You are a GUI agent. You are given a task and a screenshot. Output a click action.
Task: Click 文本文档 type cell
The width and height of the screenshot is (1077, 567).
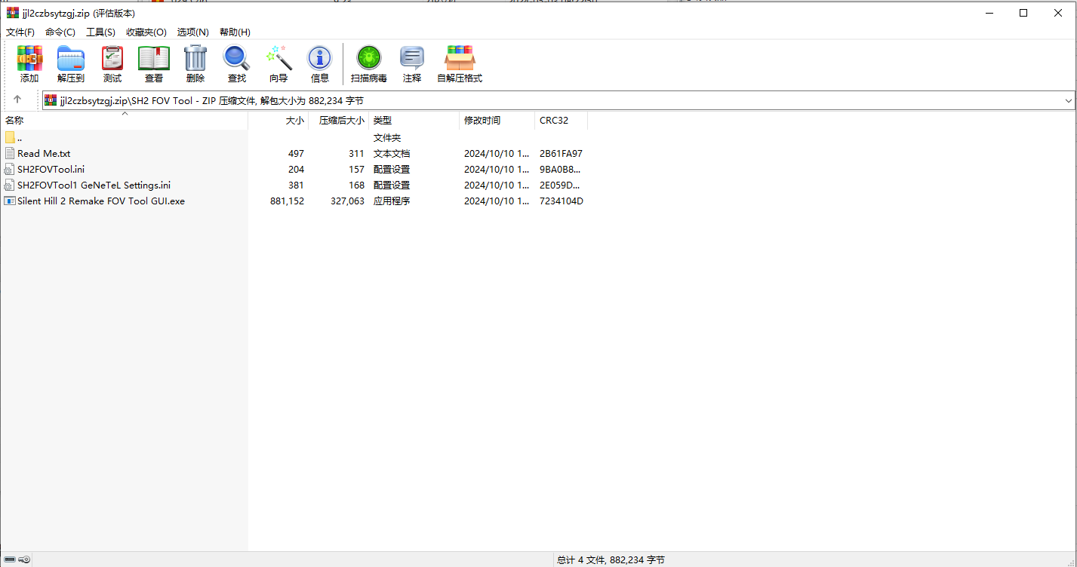[x=392, y=153]
